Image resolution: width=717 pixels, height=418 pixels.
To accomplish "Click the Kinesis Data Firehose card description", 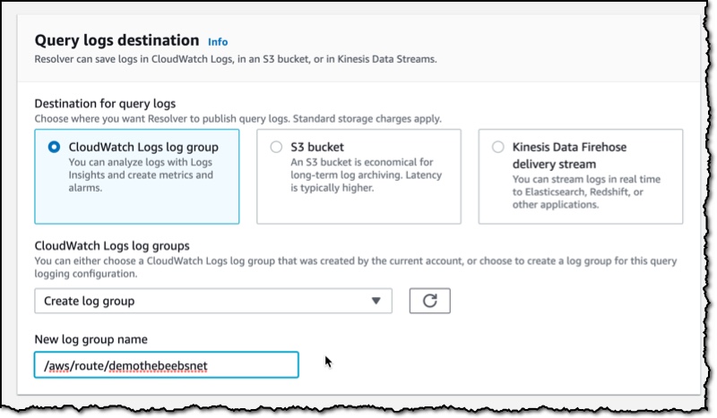I will click(x=586, y=192).
